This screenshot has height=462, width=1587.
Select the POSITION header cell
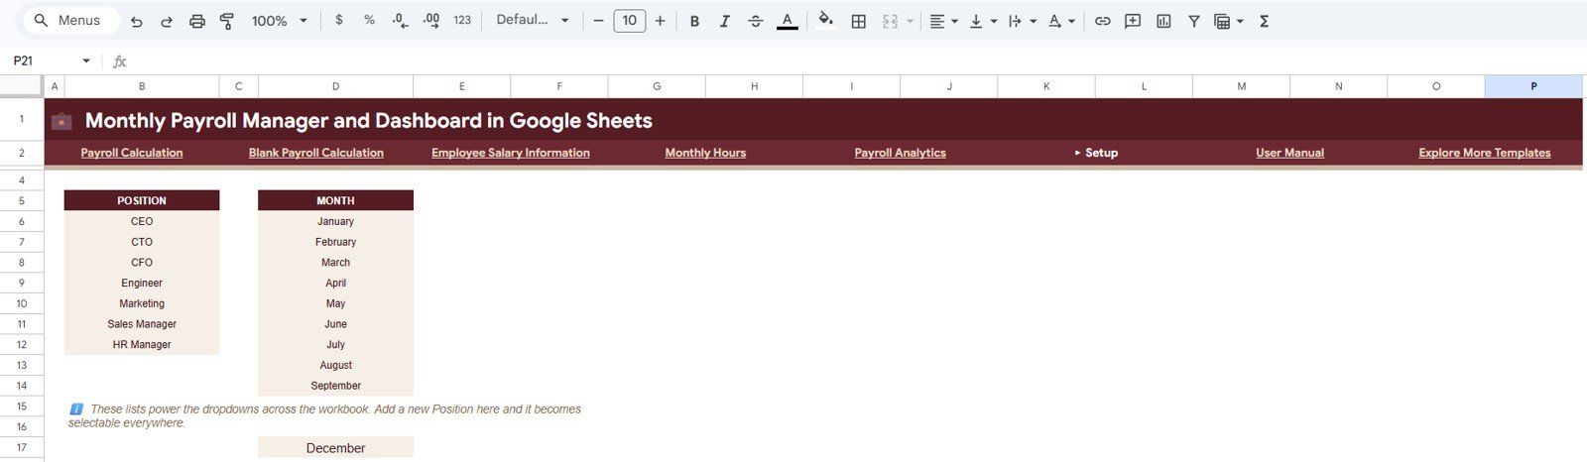pos(142,200)
